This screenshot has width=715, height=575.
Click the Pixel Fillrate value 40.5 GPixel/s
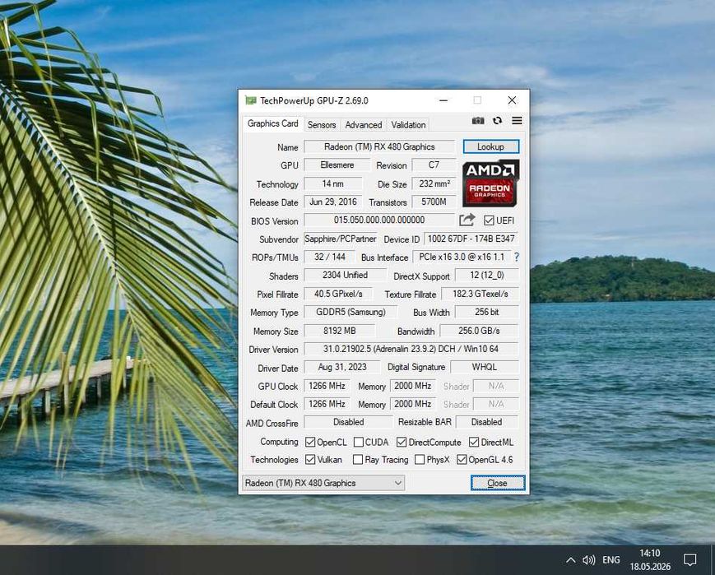(338, 294)
